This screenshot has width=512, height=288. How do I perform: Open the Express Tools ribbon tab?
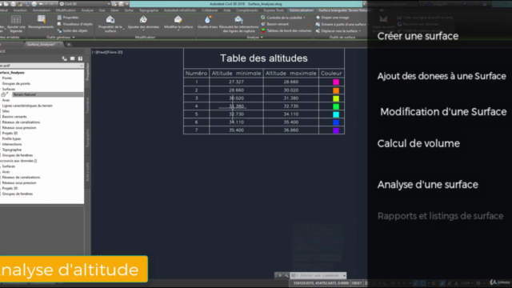coord(274,10)
